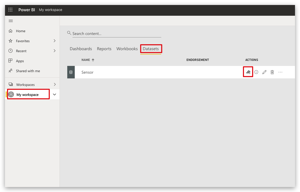Click the NAME column header text
Viewport: 300px width, 192px height.
click(86, 60)
